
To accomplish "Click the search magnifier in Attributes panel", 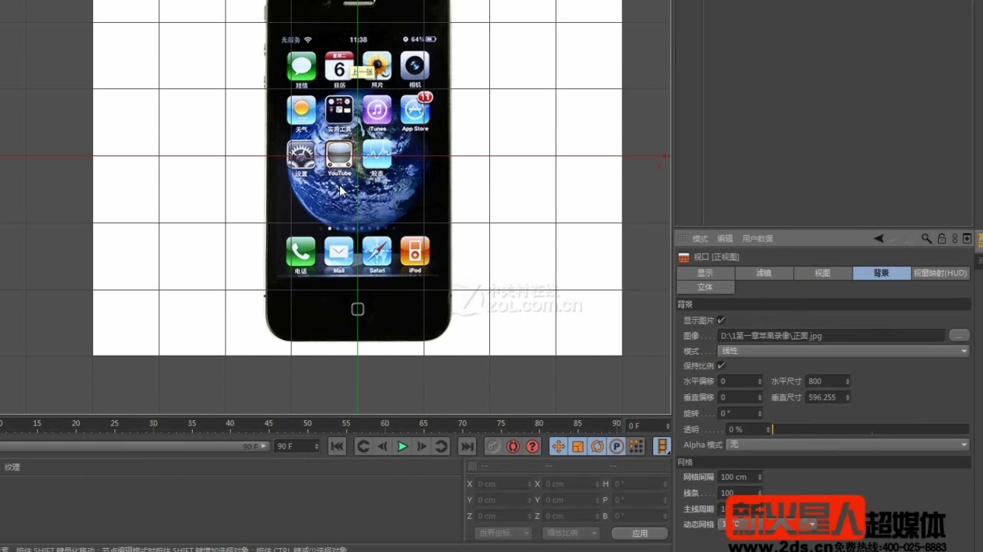I will point(927,239).
